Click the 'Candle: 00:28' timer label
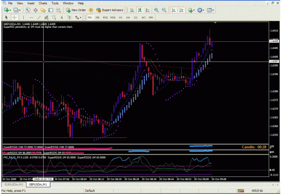 [254, 147]
